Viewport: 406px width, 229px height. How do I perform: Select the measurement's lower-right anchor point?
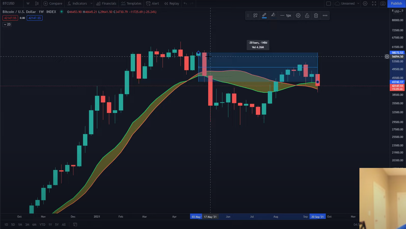317,82
